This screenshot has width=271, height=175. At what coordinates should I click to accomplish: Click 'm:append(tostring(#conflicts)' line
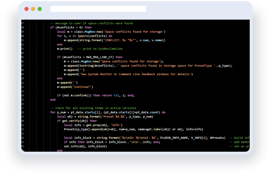coord(148,66)
